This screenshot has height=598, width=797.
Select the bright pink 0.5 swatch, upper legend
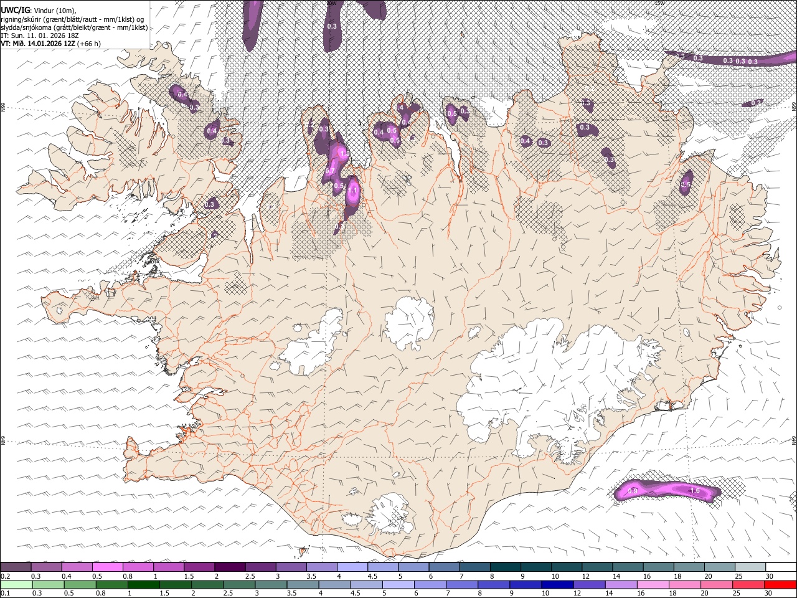(108, 567)
